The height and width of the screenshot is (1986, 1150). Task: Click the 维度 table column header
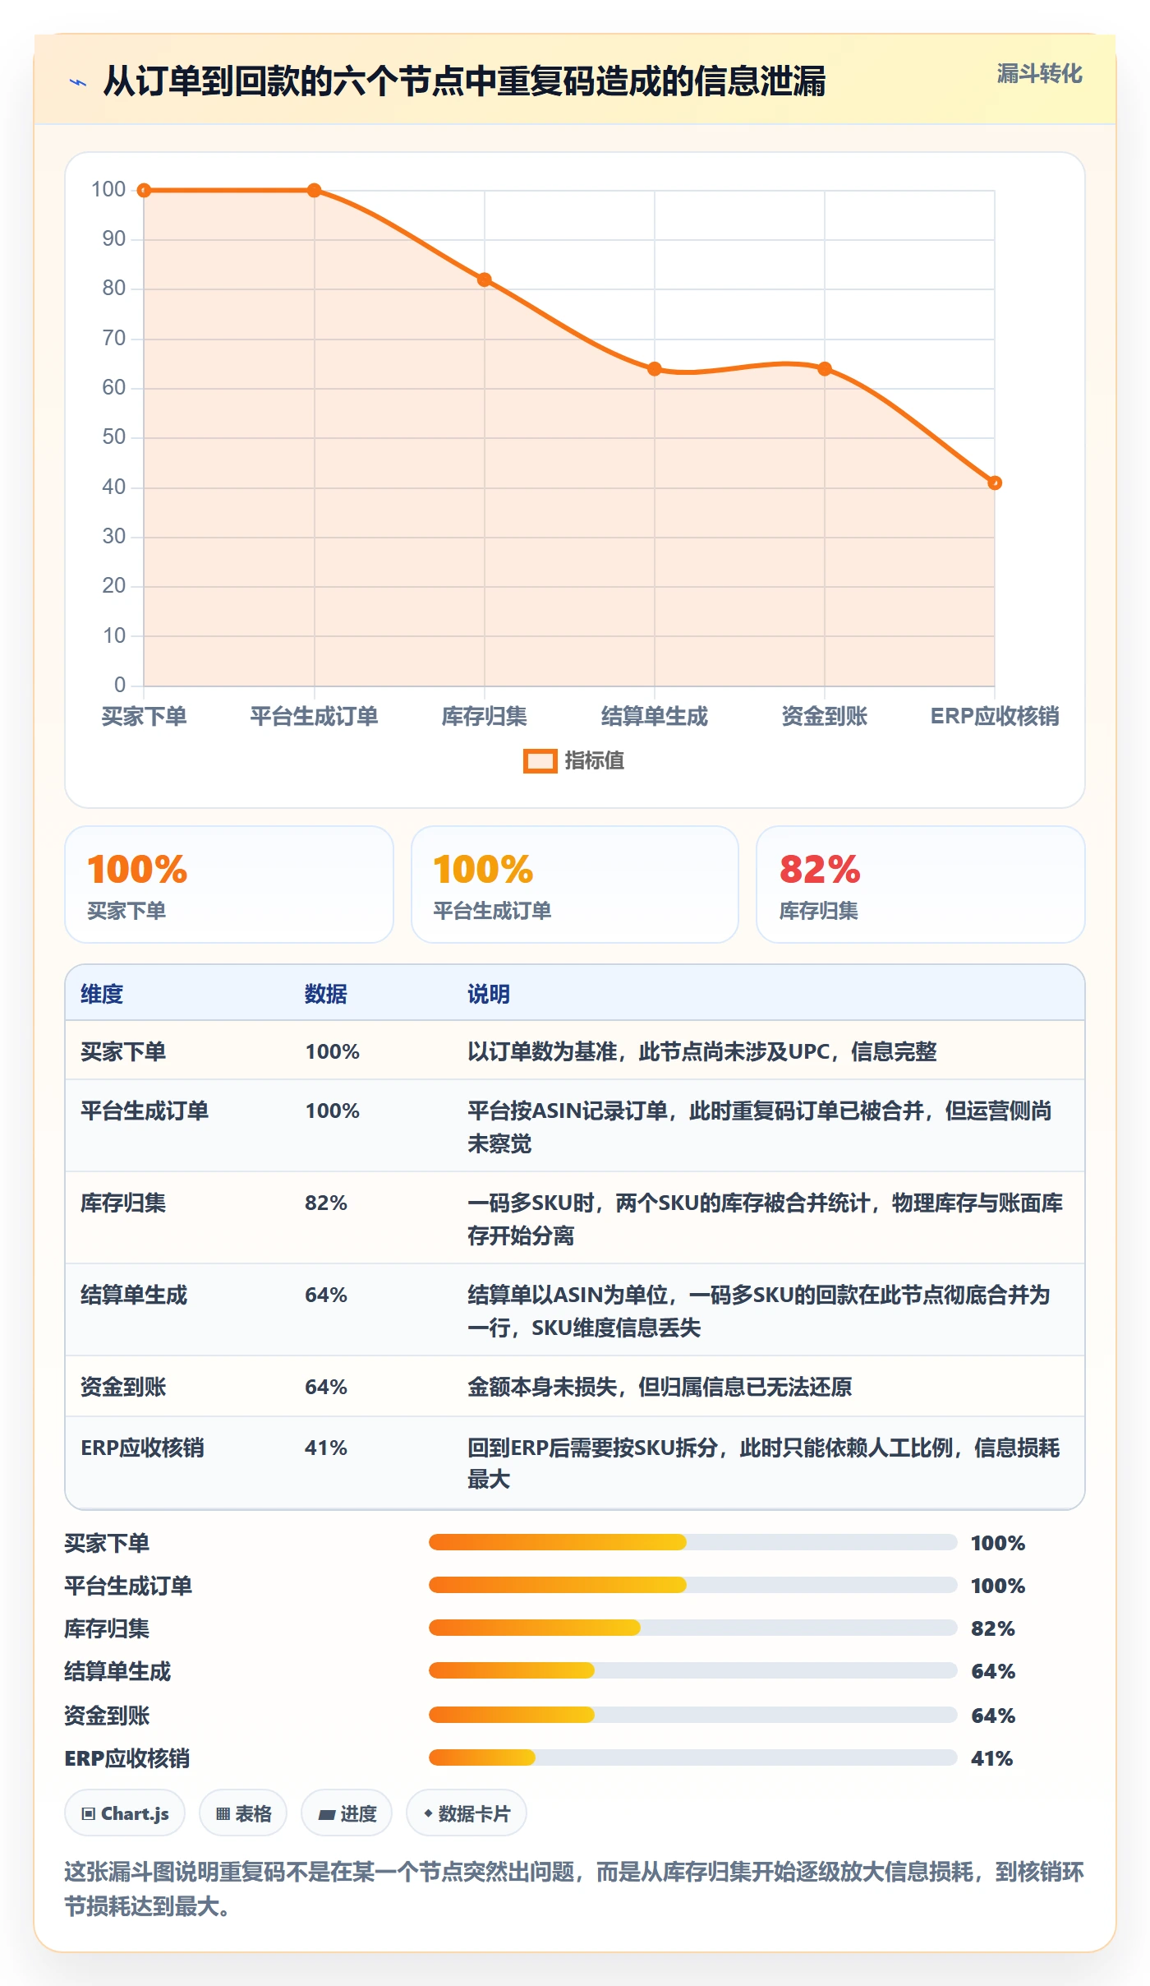pyautogui.click(x=102, y=994)
